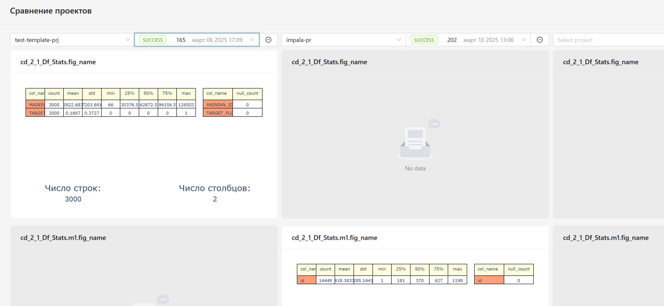Click the MAININN_ID cell in null_count table
Screen dimensions: 664x306
pos(218,104)
